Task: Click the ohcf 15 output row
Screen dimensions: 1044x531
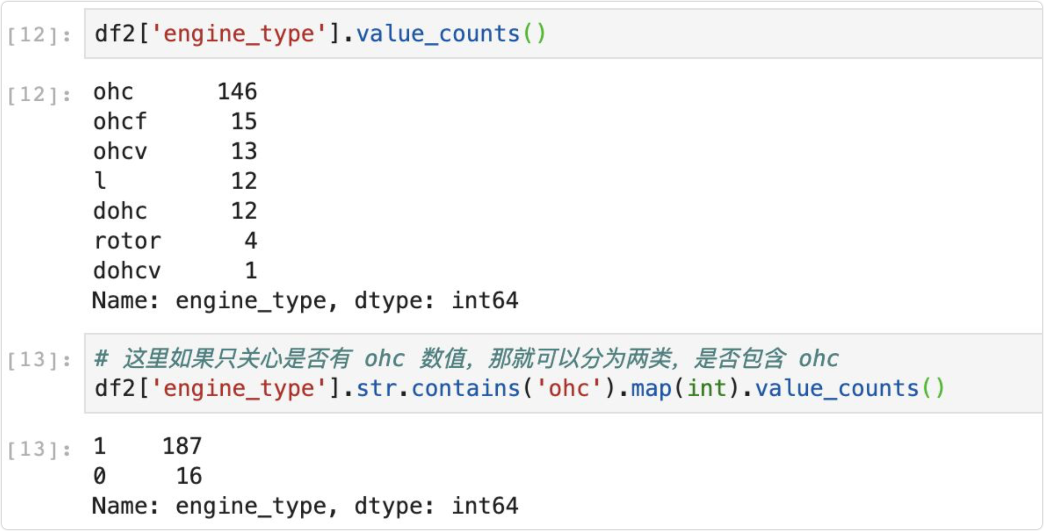Action: [175, 122]
